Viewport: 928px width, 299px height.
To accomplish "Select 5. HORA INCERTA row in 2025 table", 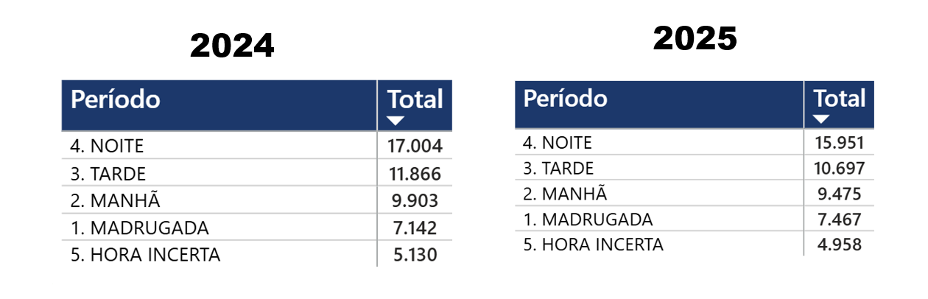I will (695, 244).
